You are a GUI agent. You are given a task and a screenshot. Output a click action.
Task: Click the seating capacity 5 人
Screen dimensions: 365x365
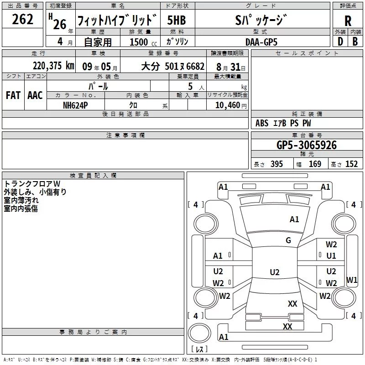(x=196, y=87)
